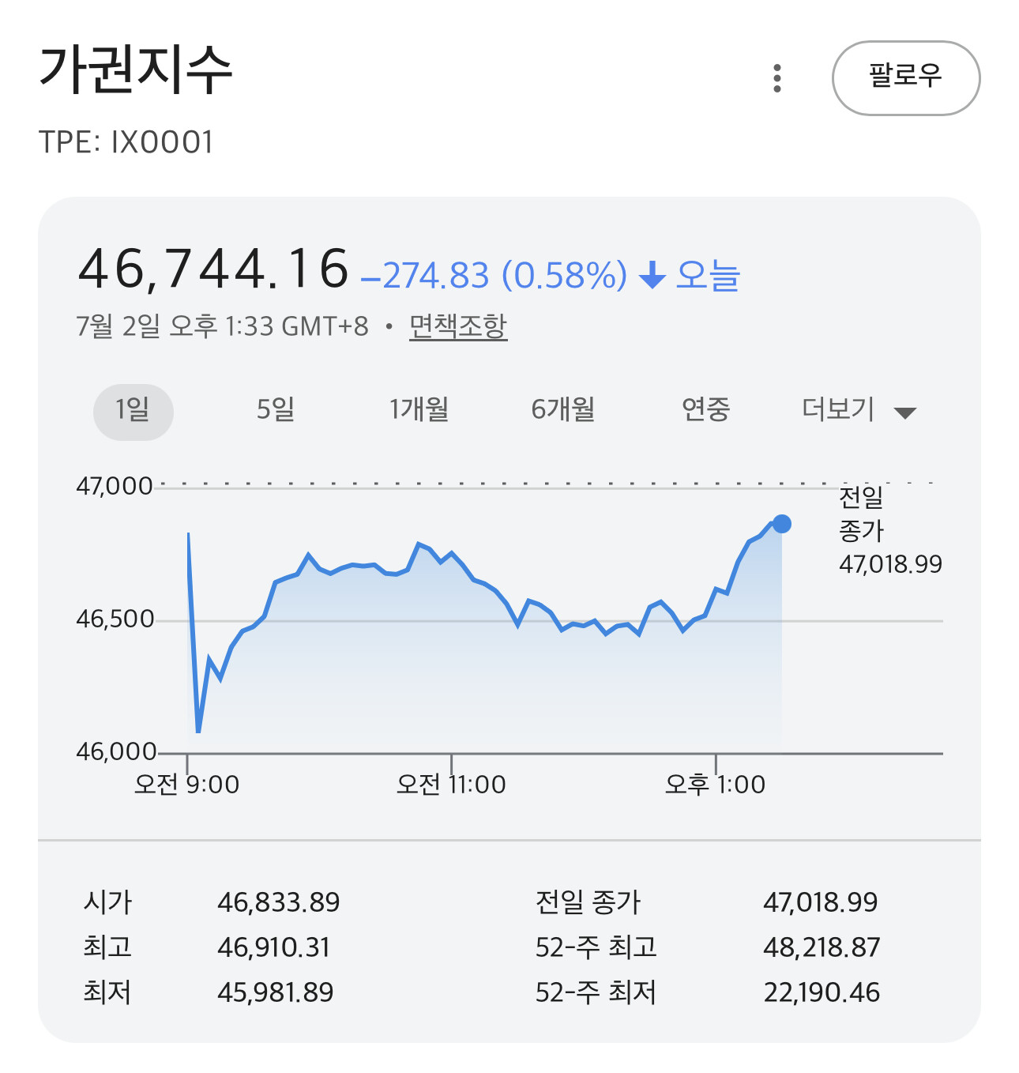Click the 전일 종가 label on chart
1019x1073 pixels.
click(861, 514)
